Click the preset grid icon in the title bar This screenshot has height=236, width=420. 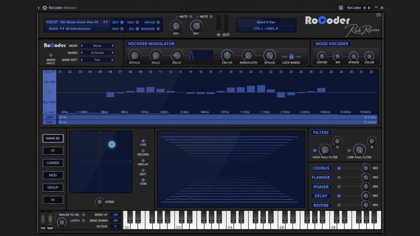(340, 7)
